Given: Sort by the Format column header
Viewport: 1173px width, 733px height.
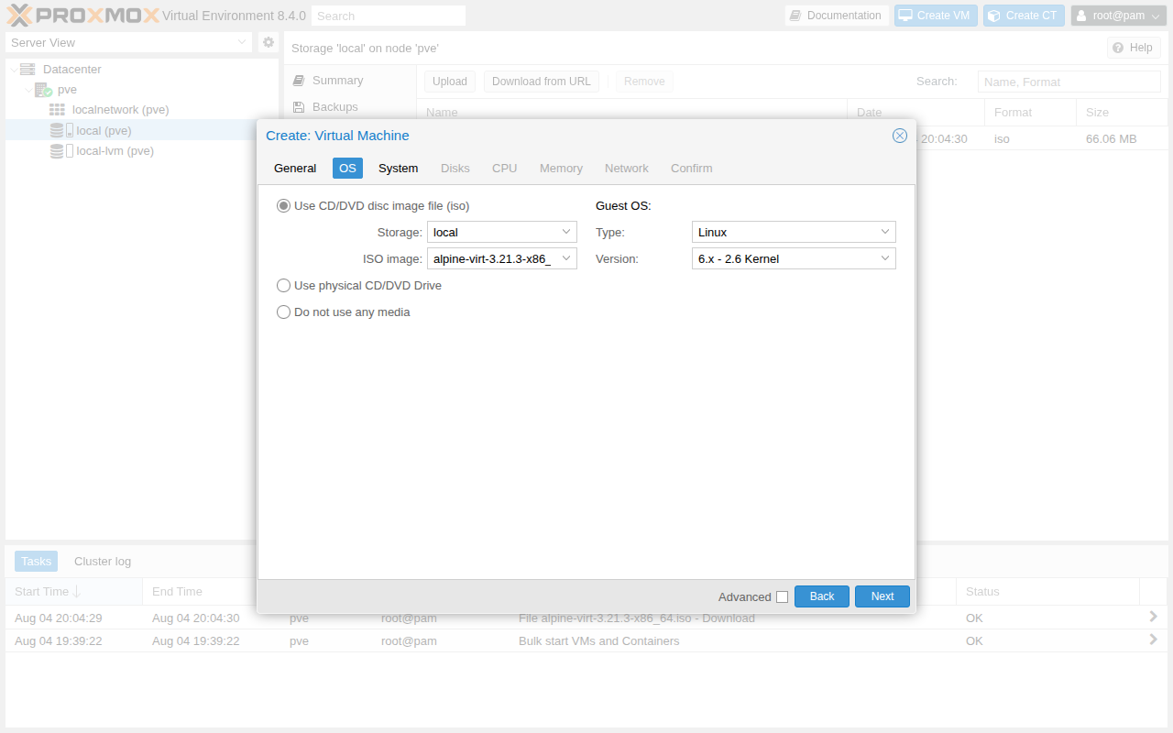Looking at the screenshot, I should click(1031, 113).
